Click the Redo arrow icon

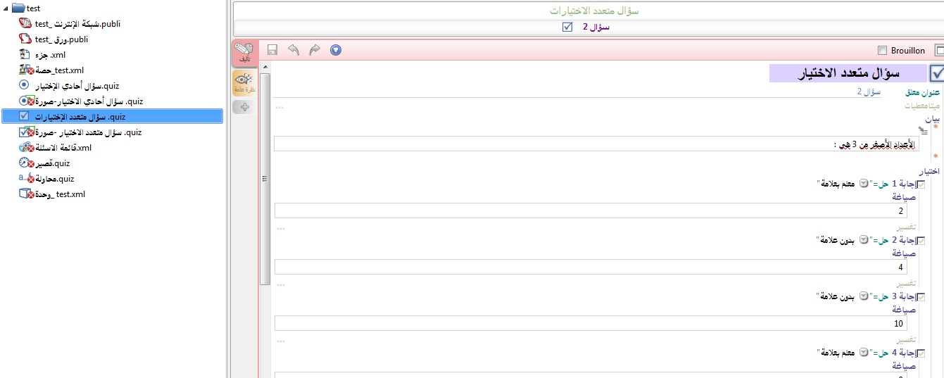tap(315, 50)
